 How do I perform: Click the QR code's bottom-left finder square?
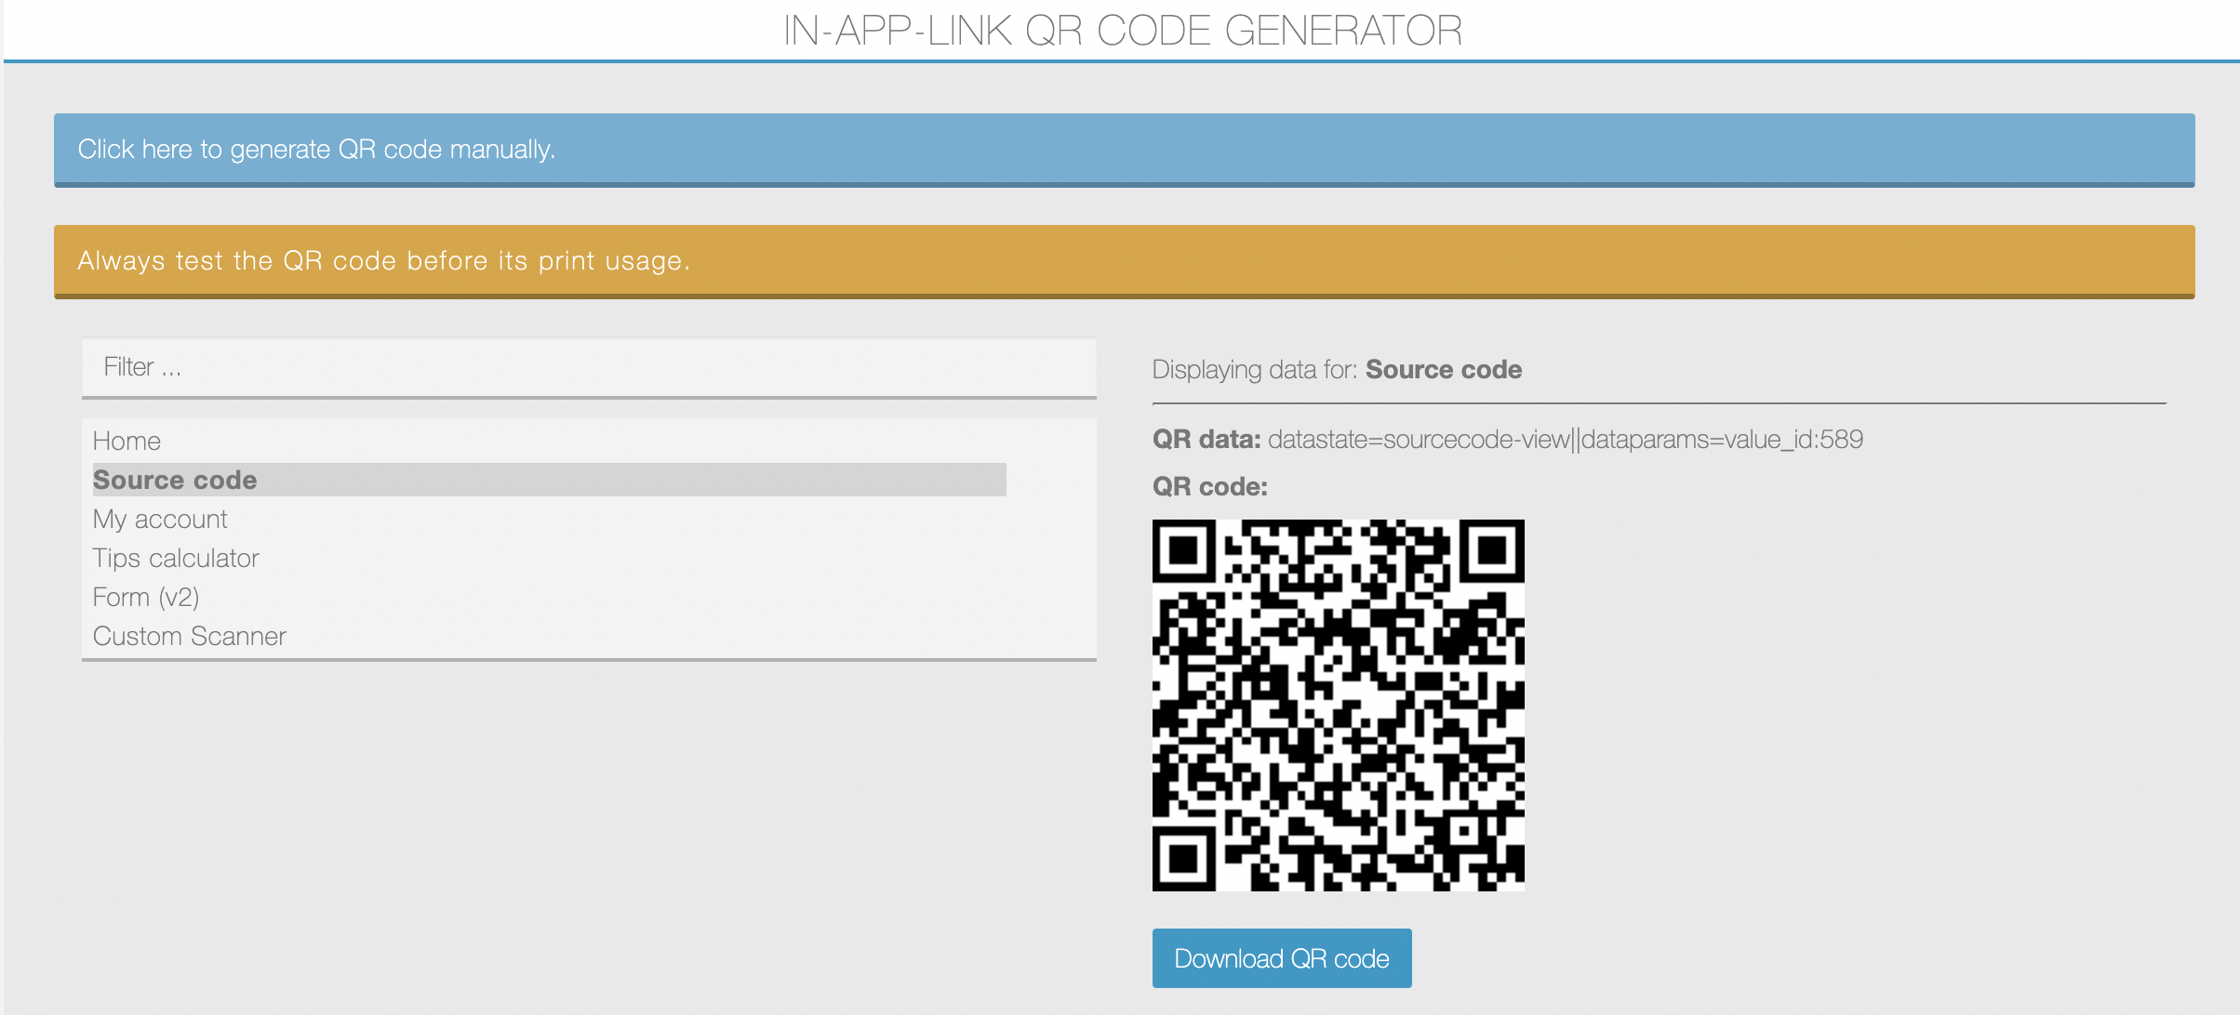(1184, 859)
